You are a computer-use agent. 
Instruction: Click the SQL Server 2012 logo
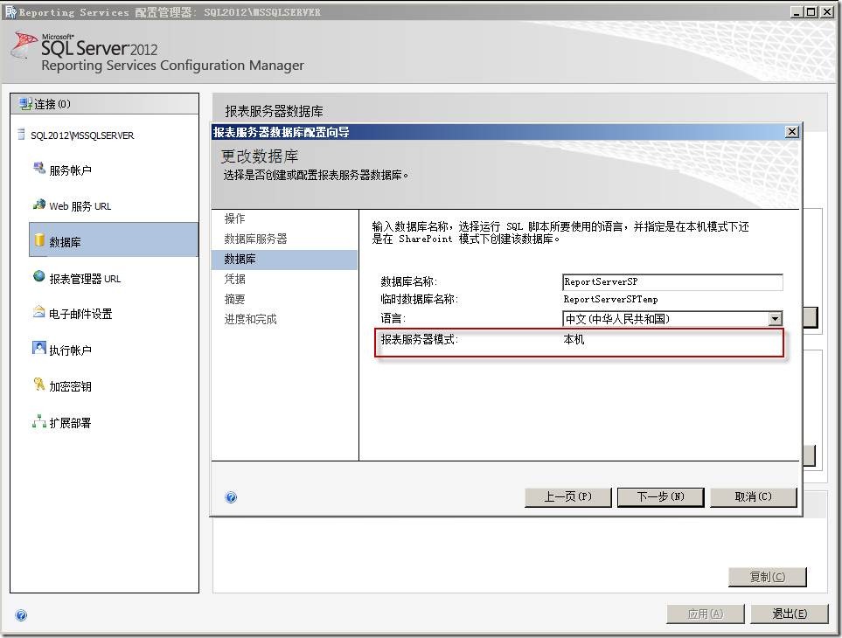[x=84, y=46]
